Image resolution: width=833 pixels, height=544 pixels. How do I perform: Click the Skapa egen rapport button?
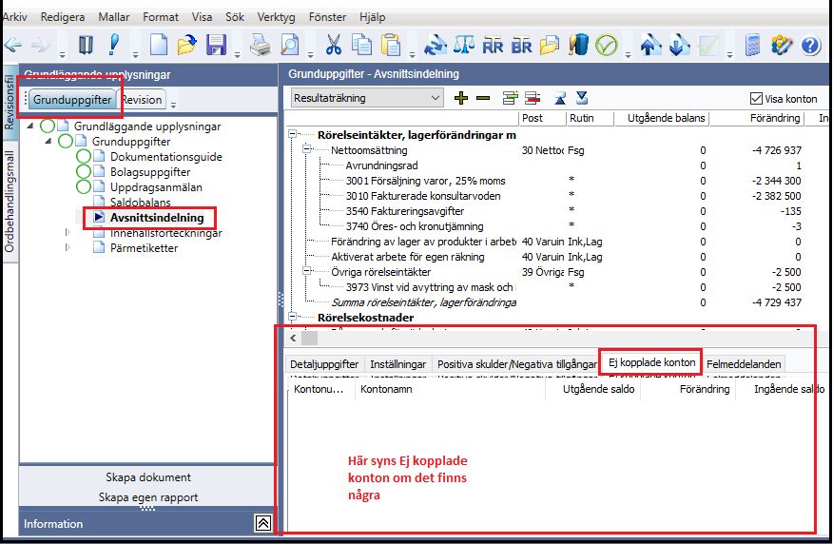pyautogui.click(x=148, y=497)
